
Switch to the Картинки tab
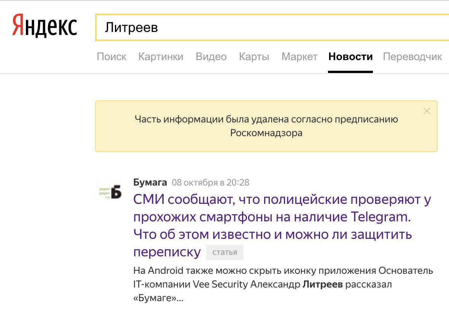161,57
